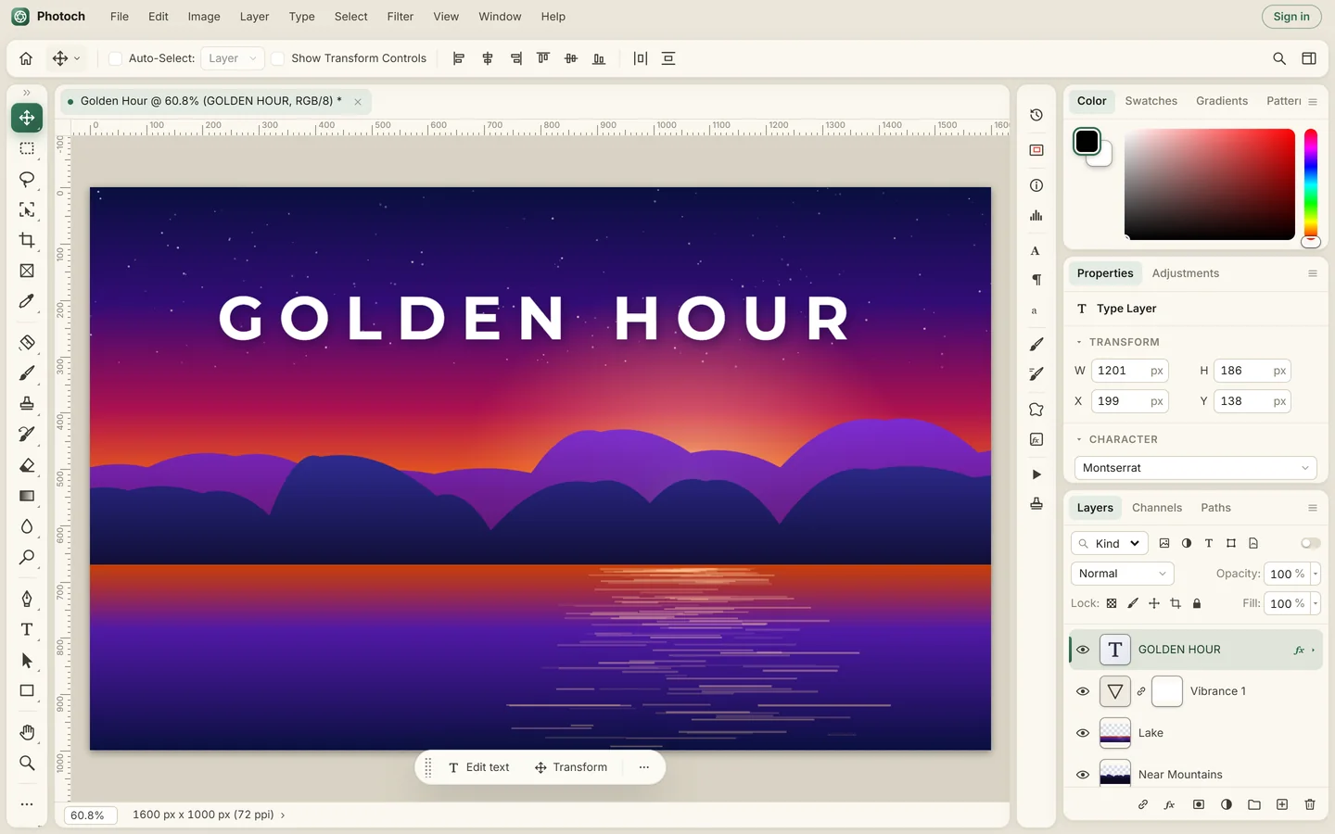
Task: Open the Auto-Select Layer dropdown
Action: point(233,58)
